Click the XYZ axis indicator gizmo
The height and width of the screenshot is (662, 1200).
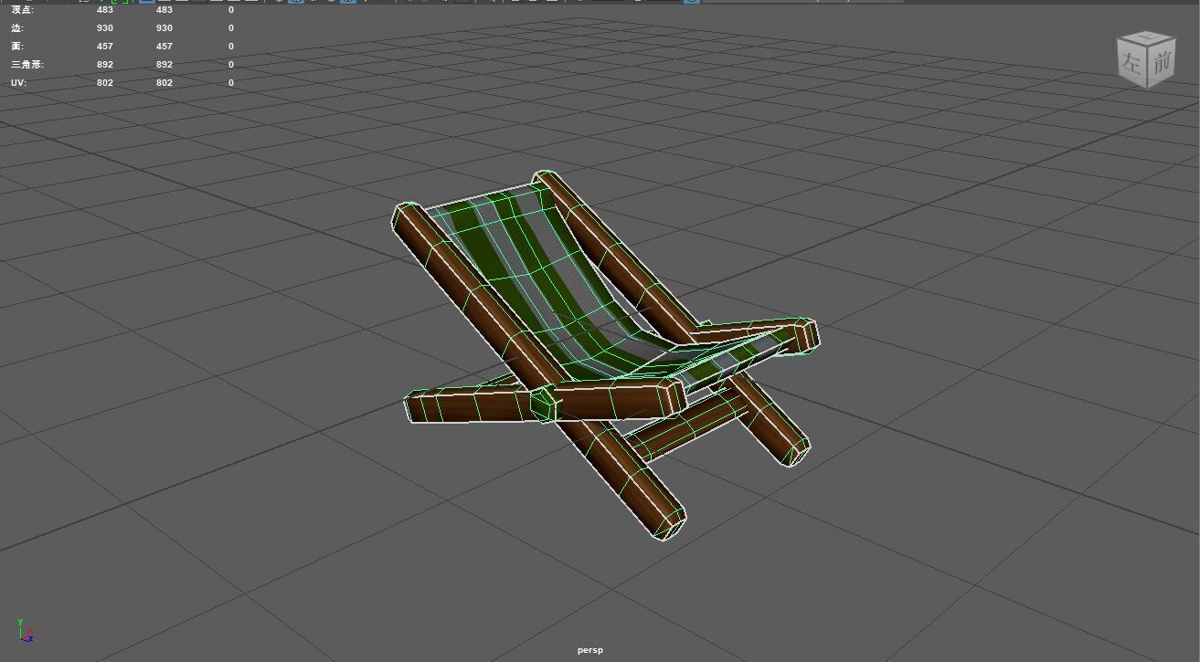click(x=25, y=629)
